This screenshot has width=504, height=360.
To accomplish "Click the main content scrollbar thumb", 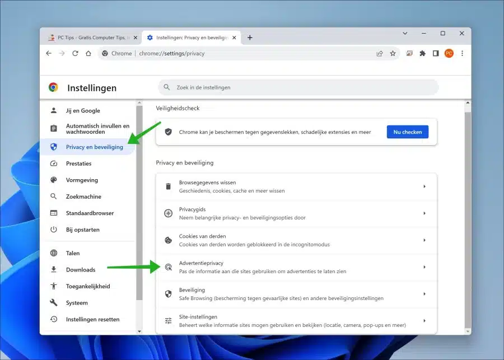I will click(468, 220).
